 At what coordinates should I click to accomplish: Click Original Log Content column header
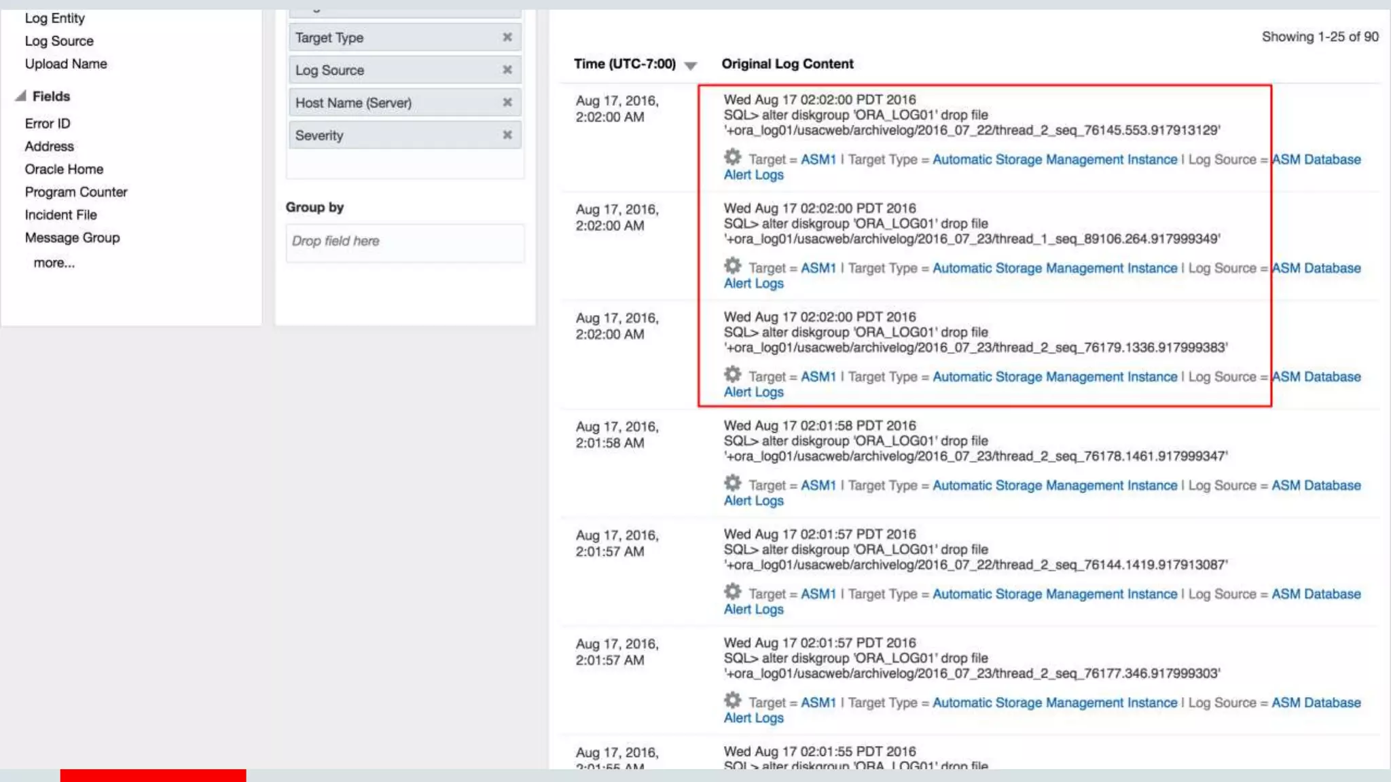coord(787,64)
